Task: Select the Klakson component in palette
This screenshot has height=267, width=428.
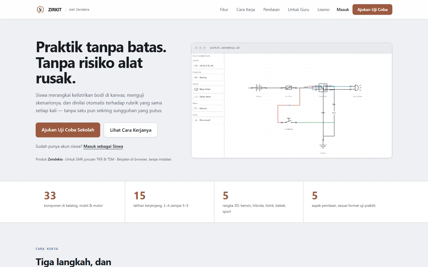Action: [208, 108]
